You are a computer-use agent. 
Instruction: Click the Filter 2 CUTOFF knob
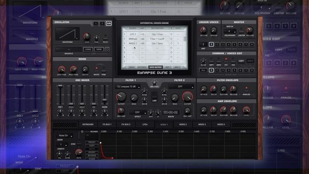tap(187, 97)
